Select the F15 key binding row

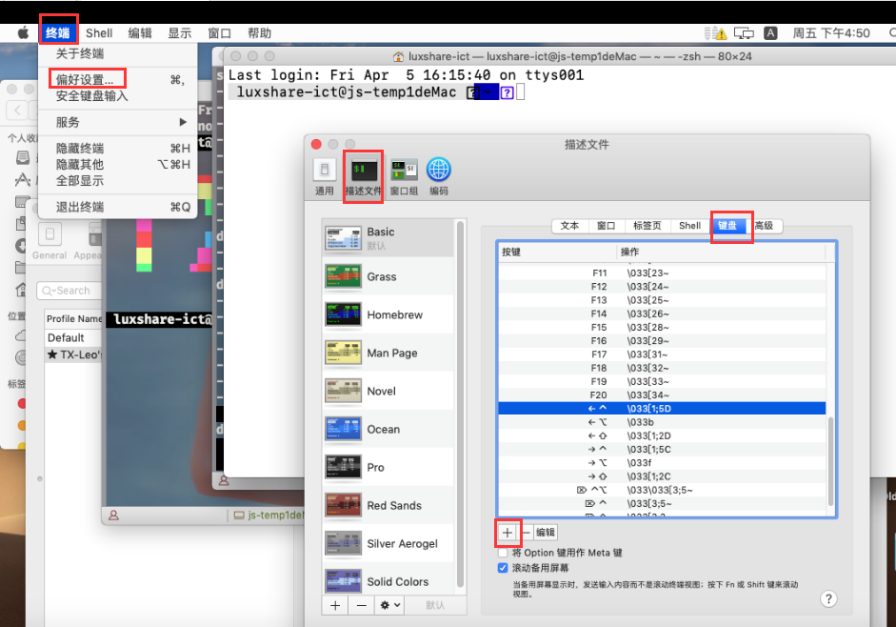pyautogui.click(x=663, y=327)
